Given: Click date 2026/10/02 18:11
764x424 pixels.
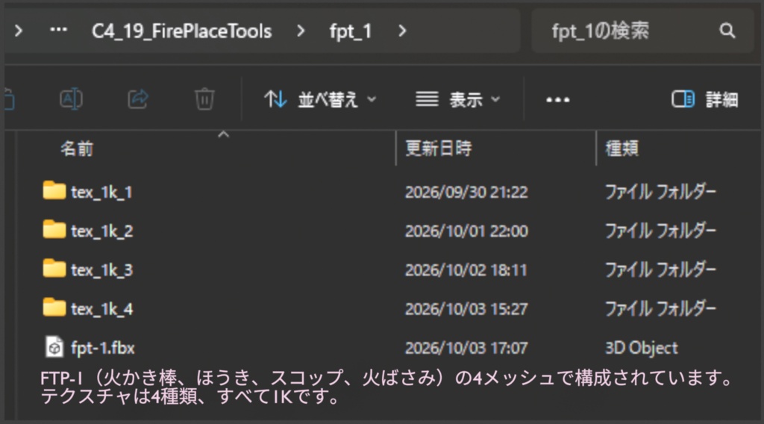Looking at the screenshot, I should [466, 270].
